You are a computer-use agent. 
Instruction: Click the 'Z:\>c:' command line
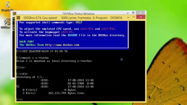point(21,67)
